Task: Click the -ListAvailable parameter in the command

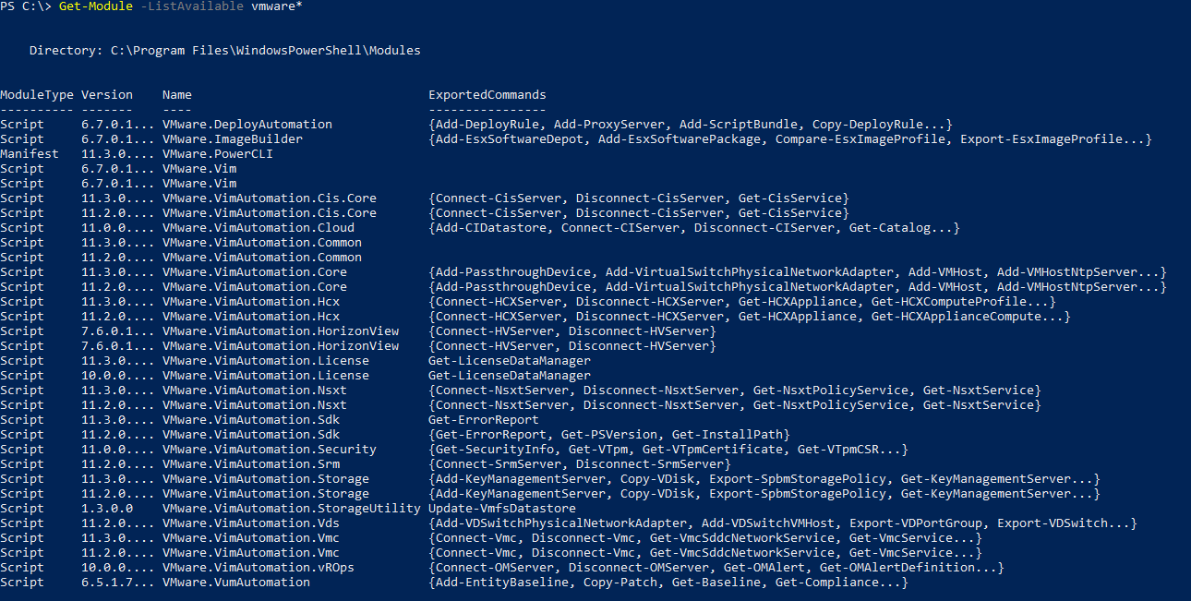Action: point(187,6)
